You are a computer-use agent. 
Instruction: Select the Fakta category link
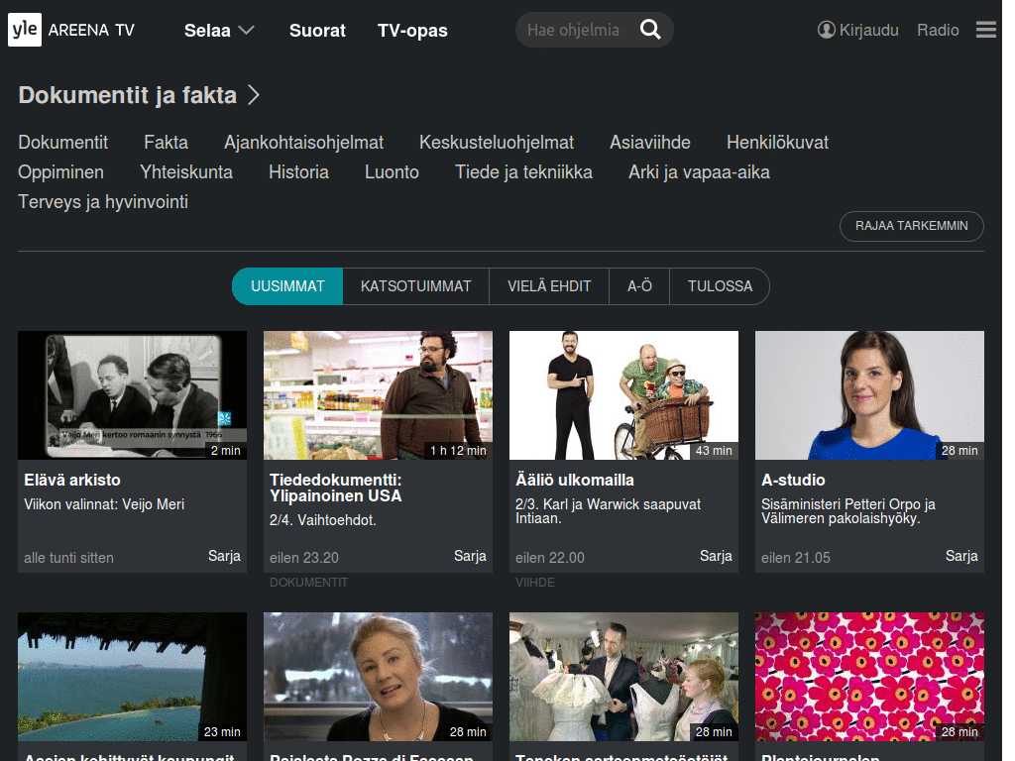pos(166,143)
